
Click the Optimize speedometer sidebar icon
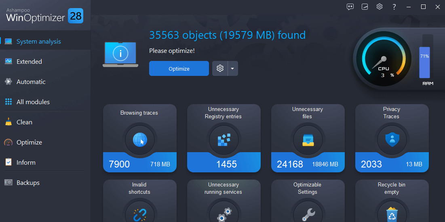8,142
